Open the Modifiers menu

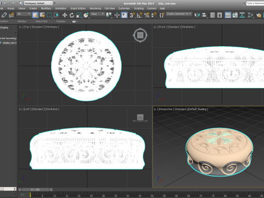tap(46, 8)
